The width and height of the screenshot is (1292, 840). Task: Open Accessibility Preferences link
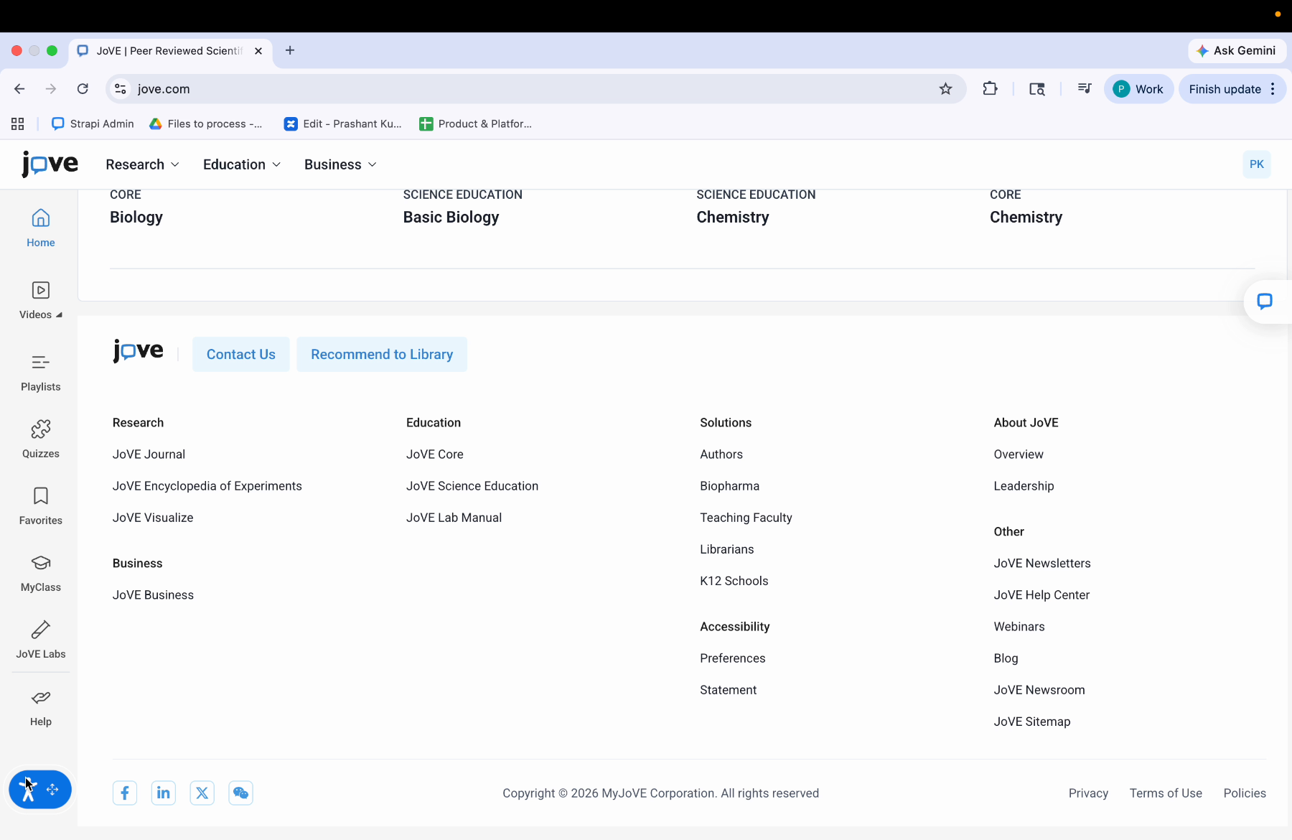coord(733,658)
